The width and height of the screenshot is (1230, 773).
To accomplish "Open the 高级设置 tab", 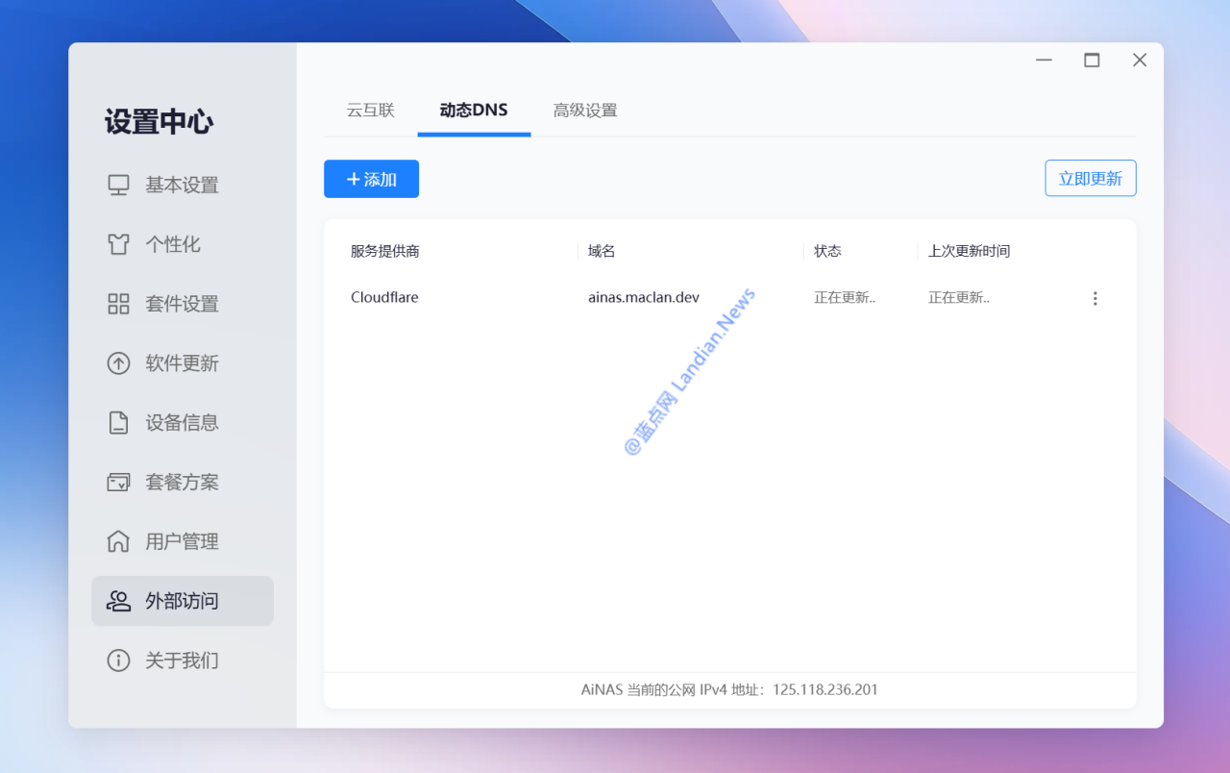I will tap(585, 110).
